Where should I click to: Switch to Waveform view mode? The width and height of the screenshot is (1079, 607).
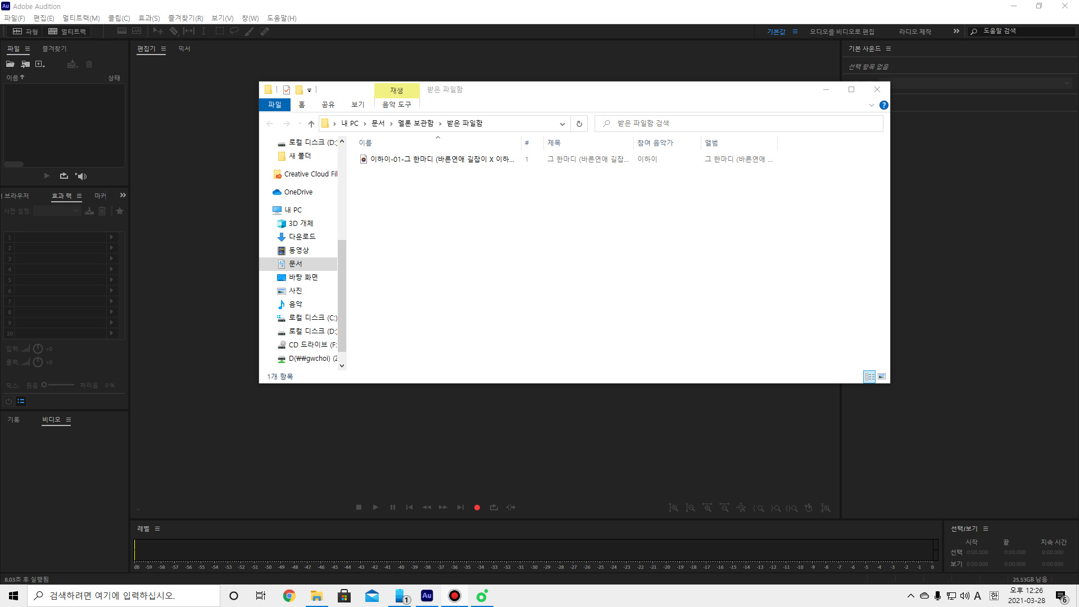[25, 31]
